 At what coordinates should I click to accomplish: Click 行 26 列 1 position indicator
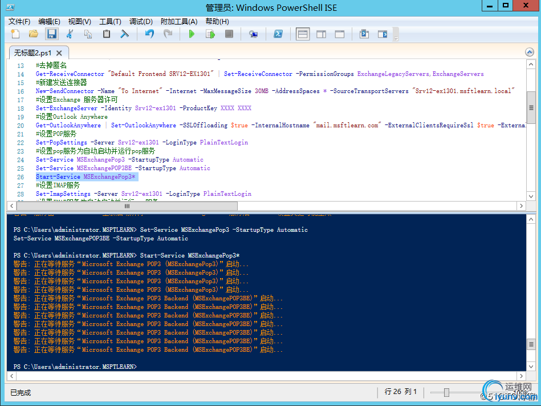tap(401, 392)
